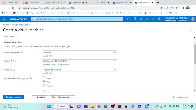Expand the Public IP dropdown showing BastionVM-ip

click(80, 70)
